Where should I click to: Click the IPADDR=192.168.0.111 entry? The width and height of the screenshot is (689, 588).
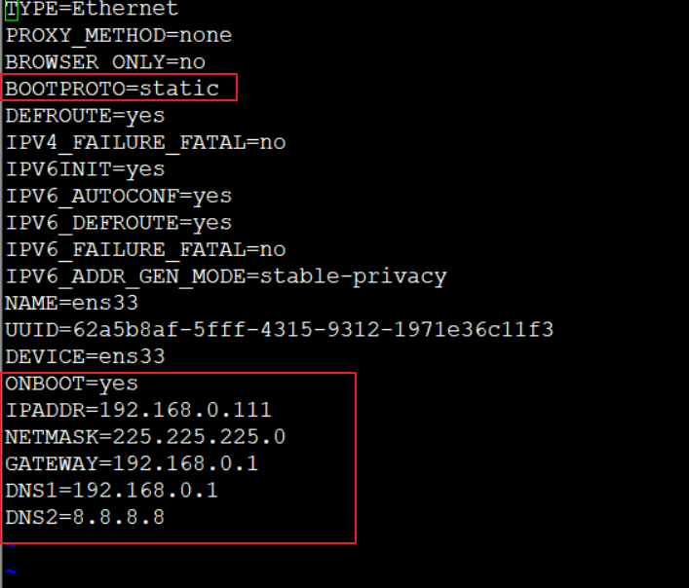pyautogui.click(x=138, y=410)
